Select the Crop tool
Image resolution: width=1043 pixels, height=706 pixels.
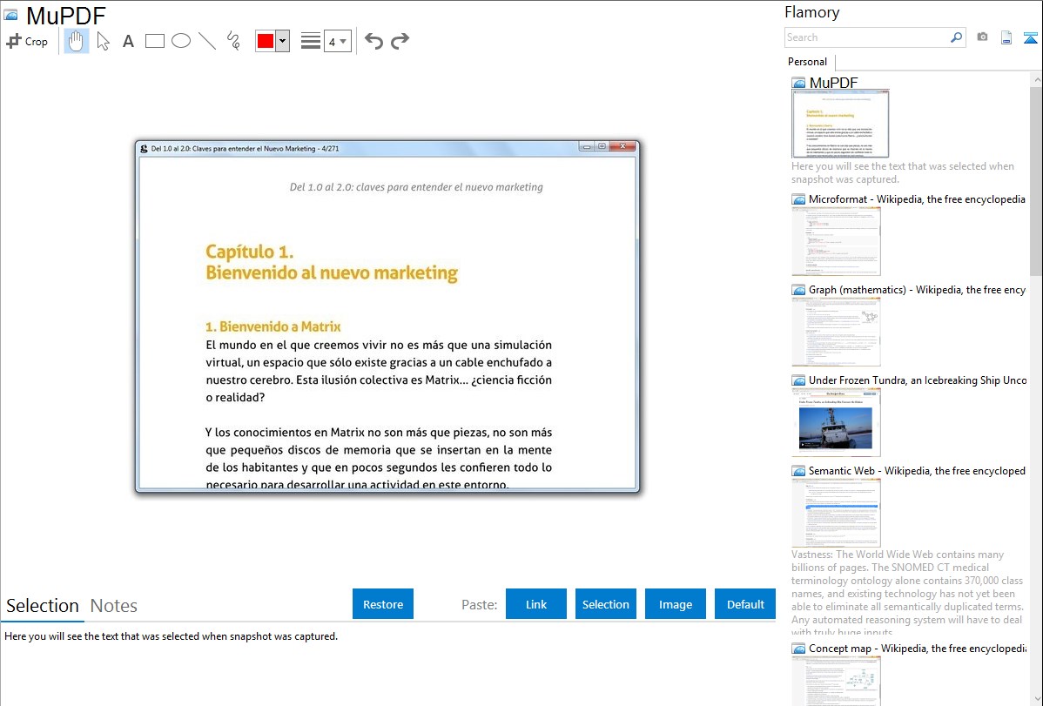pyautogui.click(x=27, y=41)
